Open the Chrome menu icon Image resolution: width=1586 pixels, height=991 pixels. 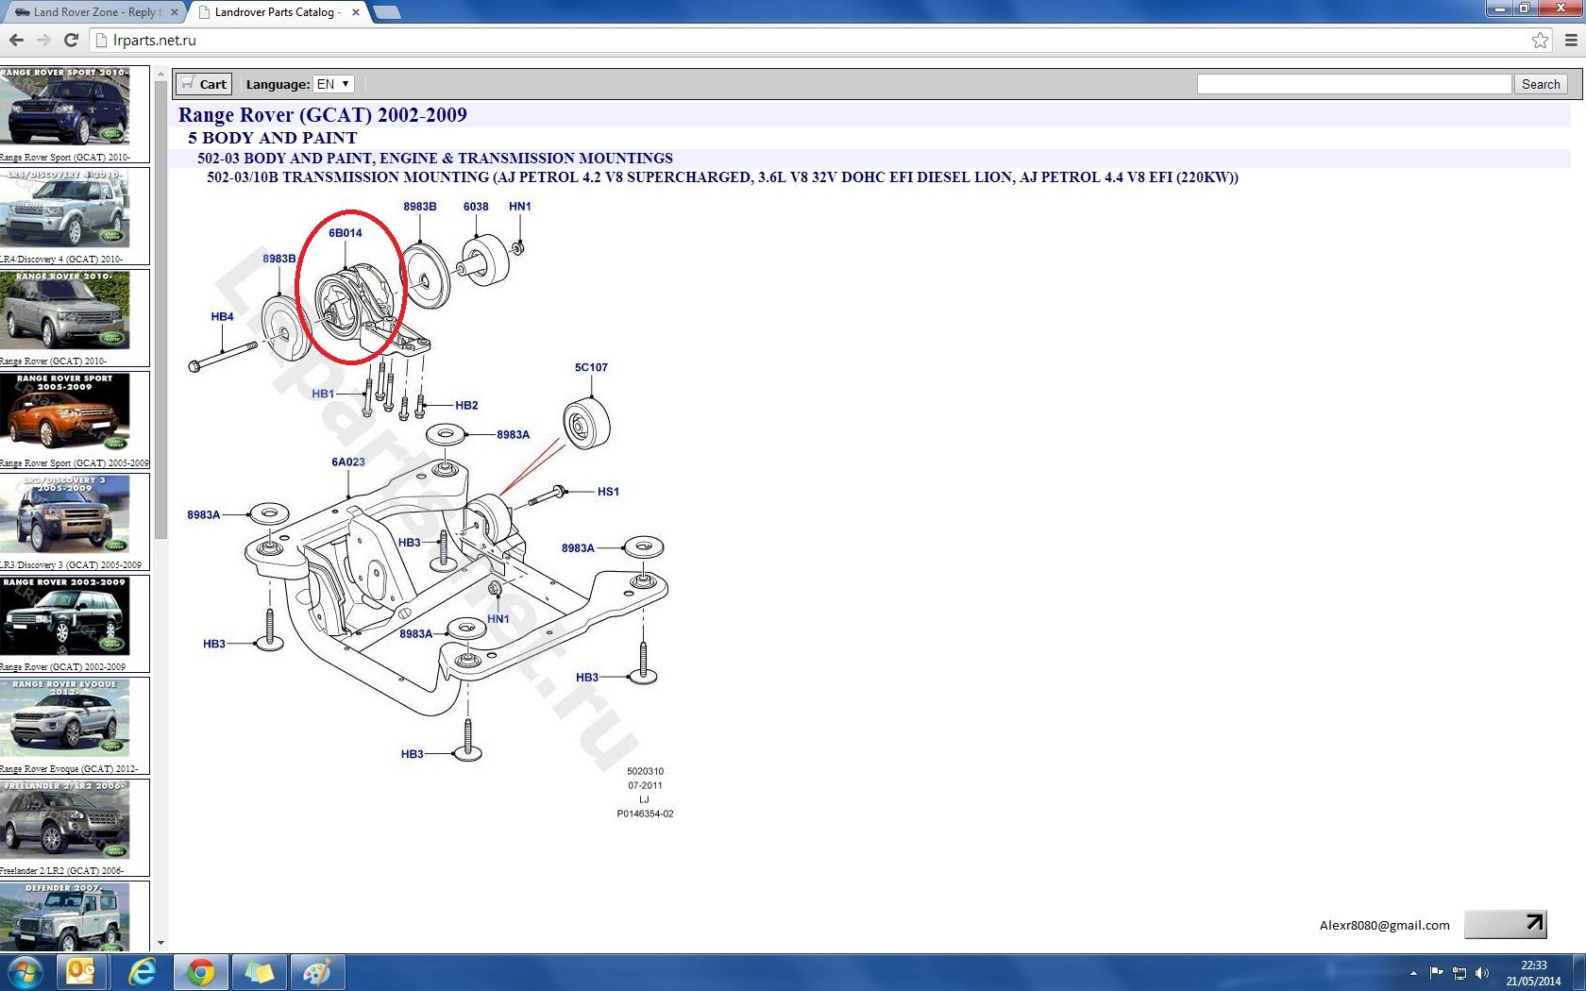1571,41
